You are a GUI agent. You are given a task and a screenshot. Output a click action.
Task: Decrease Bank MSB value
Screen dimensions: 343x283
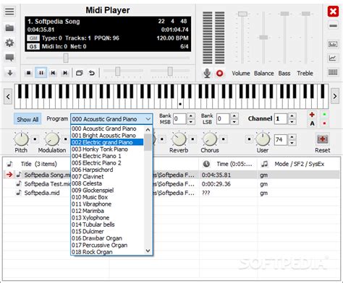pos(191,122)
